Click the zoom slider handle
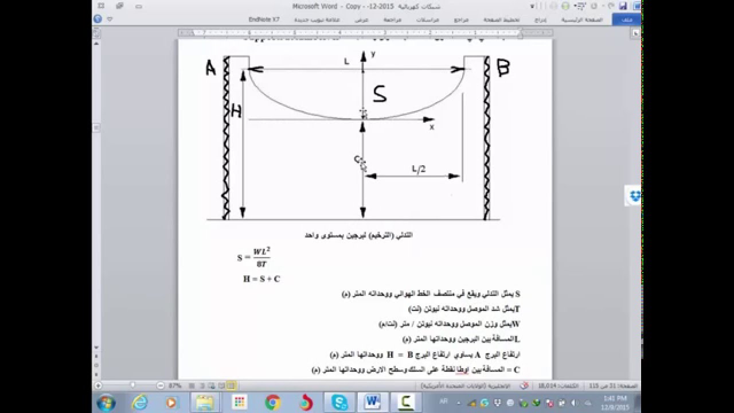 click(133, 385)
